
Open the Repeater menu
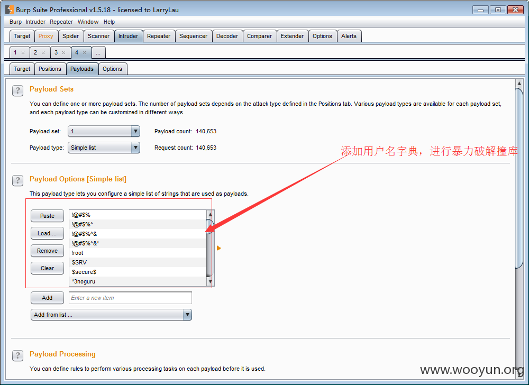pyautogui.click(x=61, y=22)
